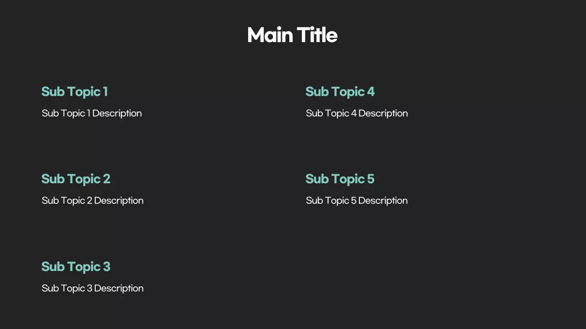Image resolution: width=586 pixels, height=329 pixels.
Task: Select the "Sub Topic 2" heading
Action: (76, 179)
